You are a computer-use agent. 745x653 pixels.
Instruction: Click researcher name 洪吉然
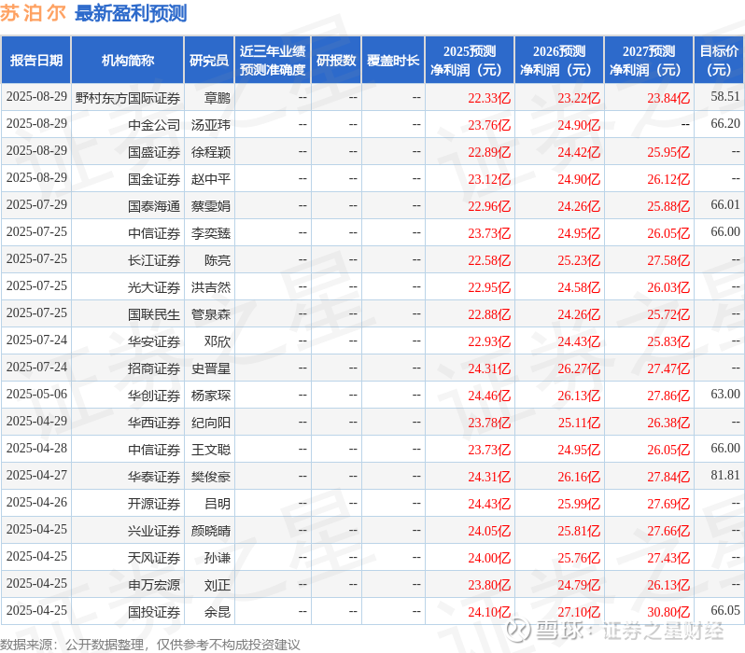(210, 287)
